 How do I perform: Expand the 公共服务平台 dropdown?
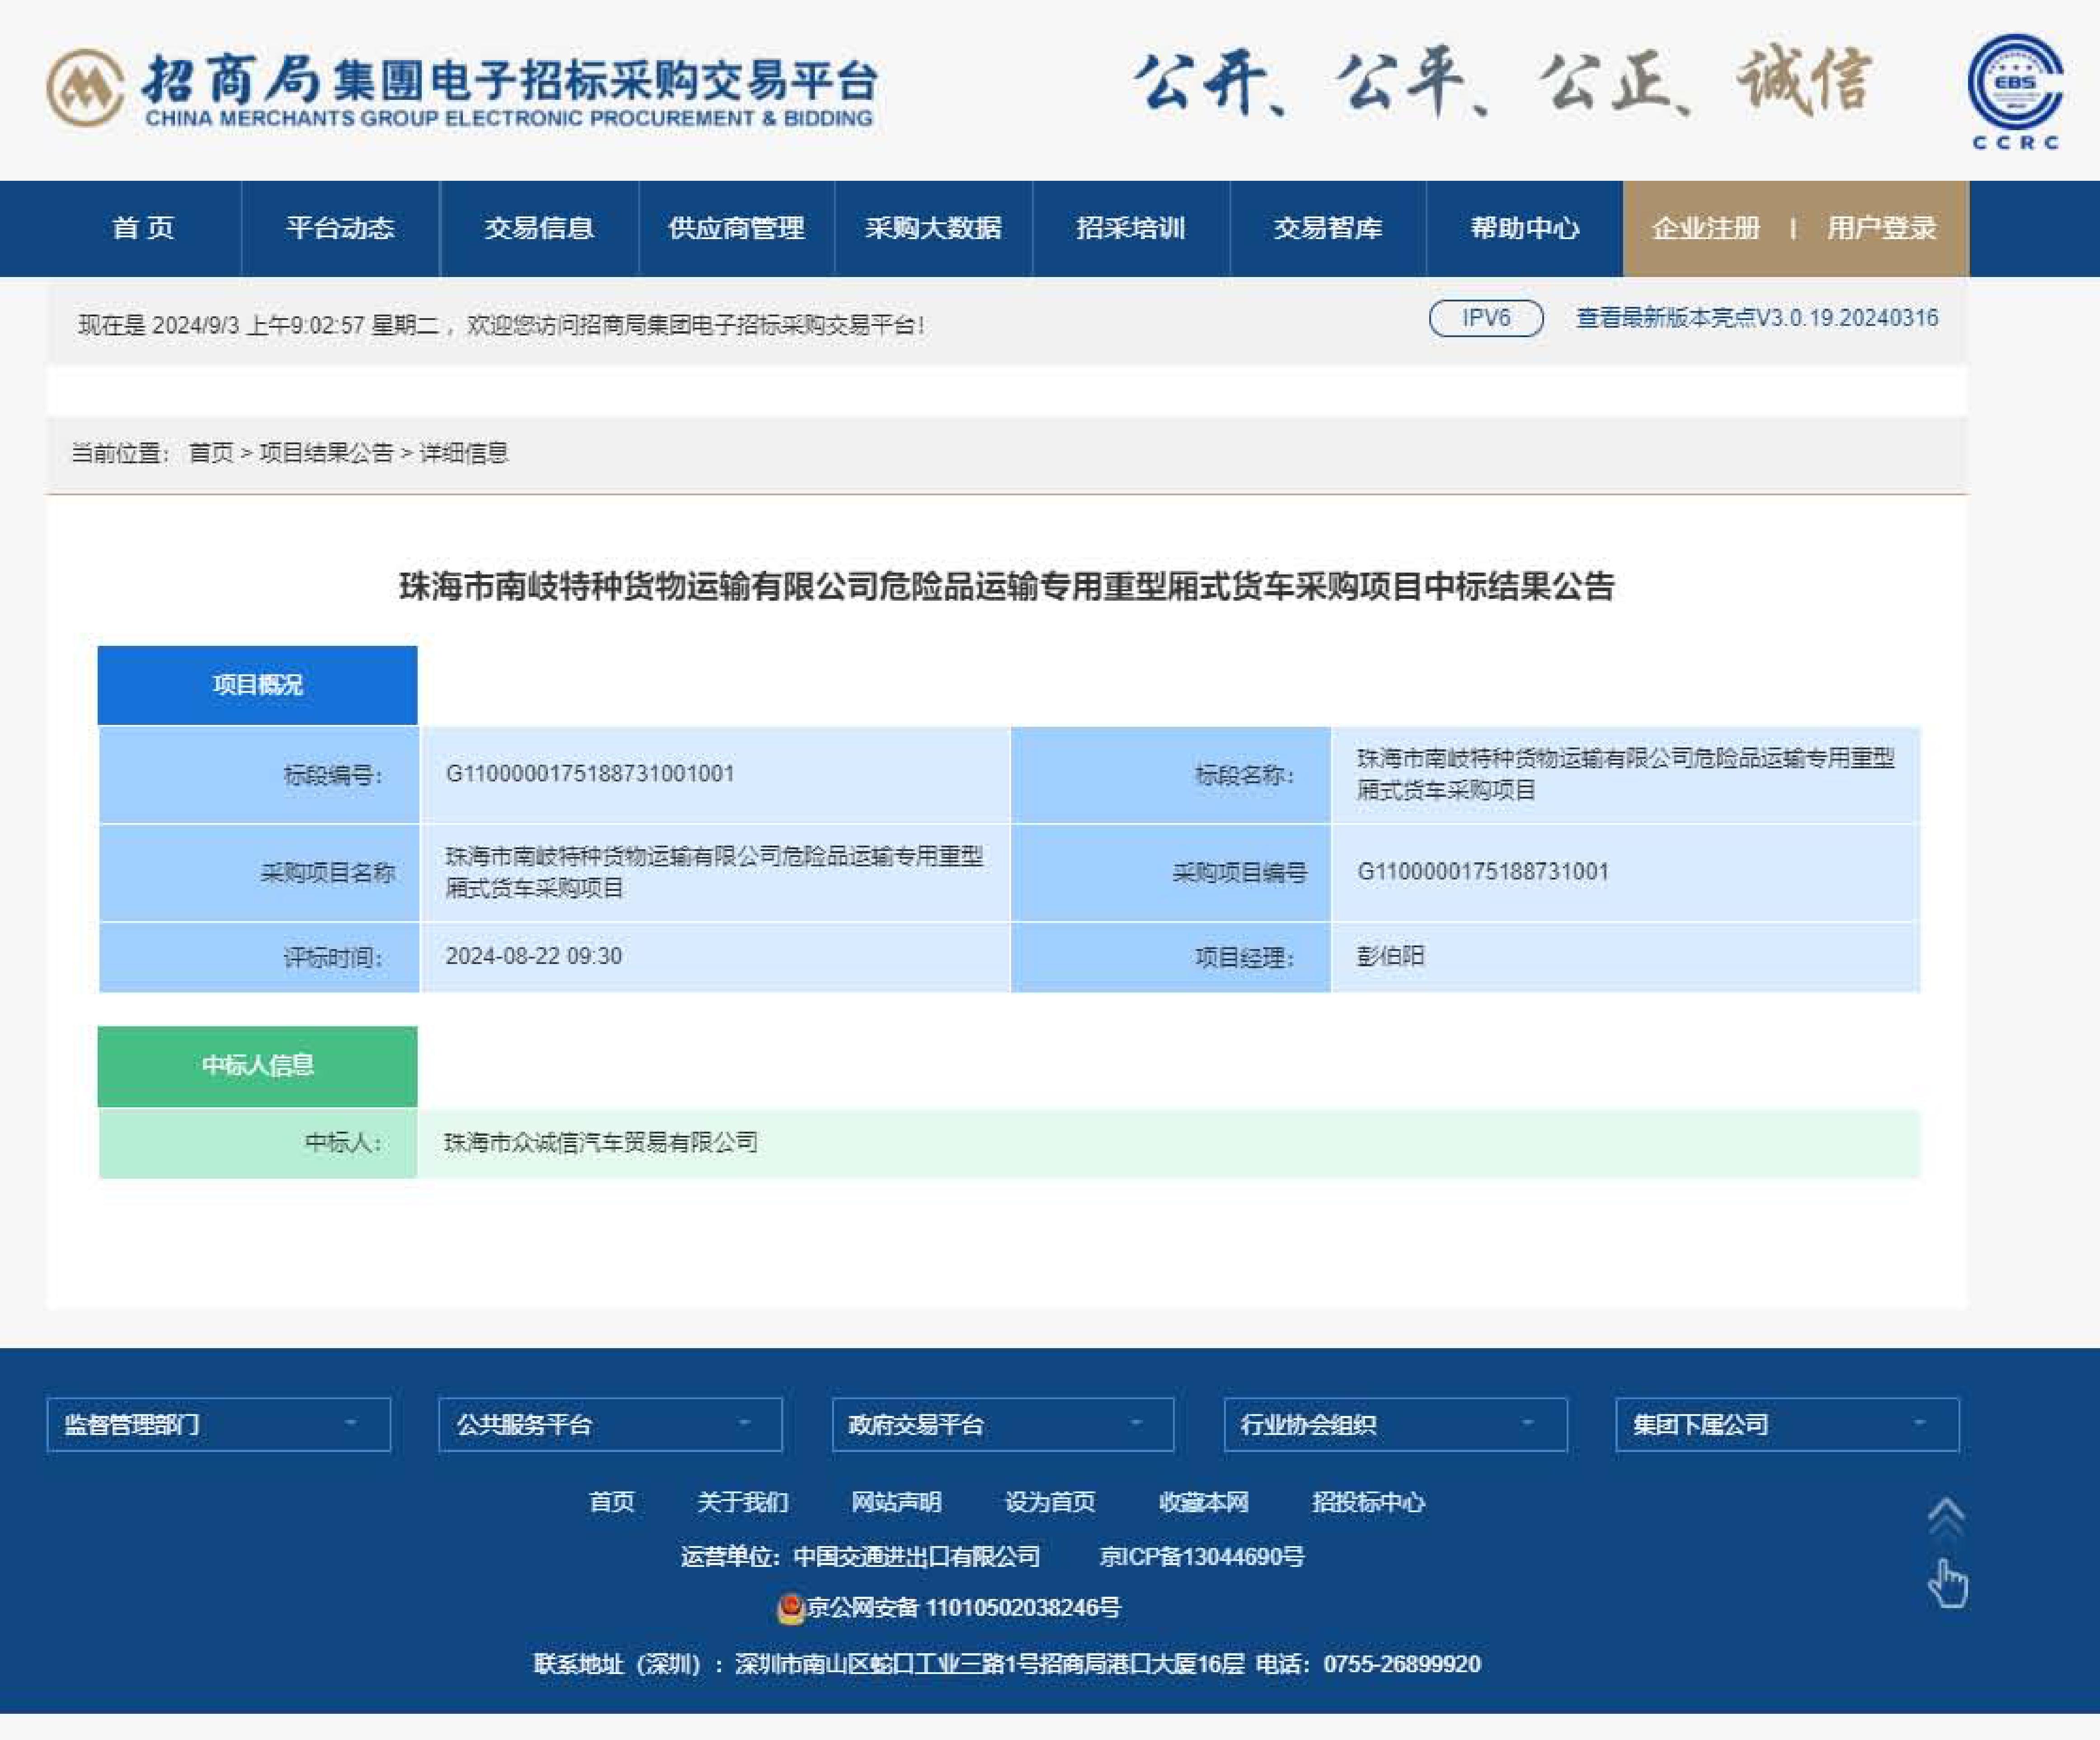(x=610, y=1424)
